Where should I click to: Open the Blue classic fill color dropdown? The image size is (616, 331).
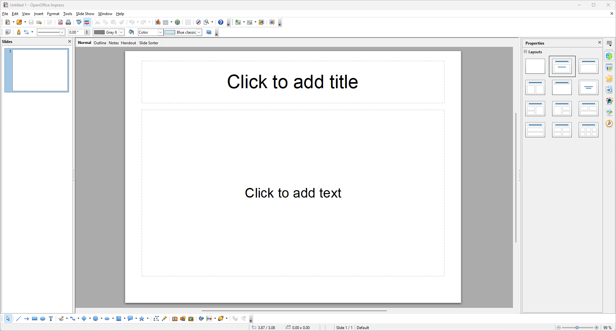[199, 32]
